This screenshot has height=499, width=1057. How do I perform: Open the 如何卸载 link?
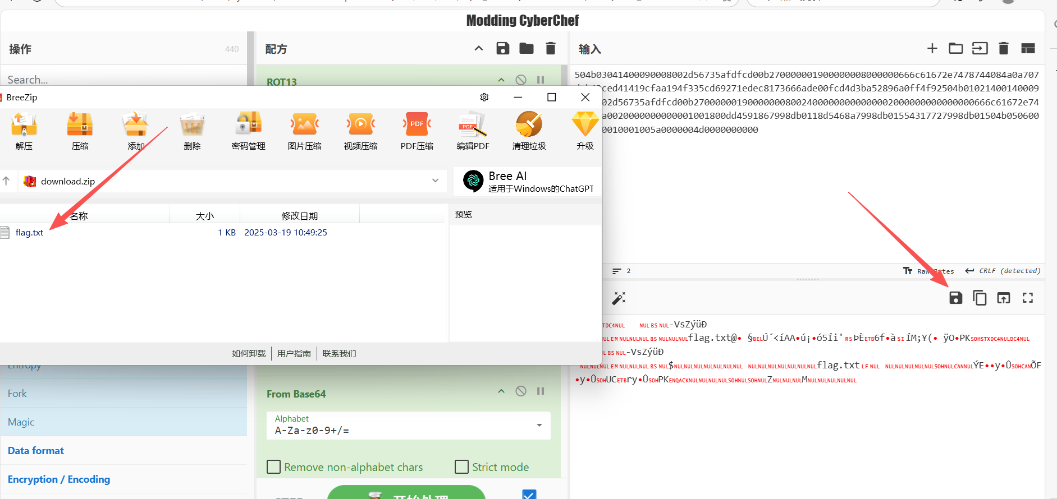(x=249, y=353)
